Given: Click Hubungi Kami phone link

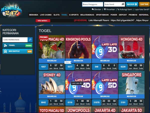Looking at the screenshot, I should coord(125,10).
